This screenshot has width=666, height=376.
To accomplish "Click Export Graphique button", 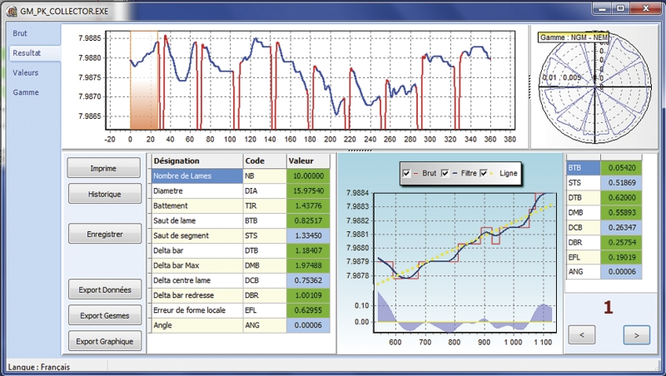I will click(x=104, y=340).
